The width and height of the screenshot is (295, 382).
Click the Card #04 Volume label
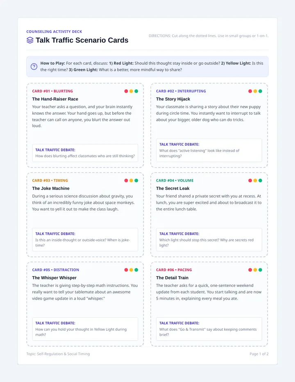click(175, 180)
